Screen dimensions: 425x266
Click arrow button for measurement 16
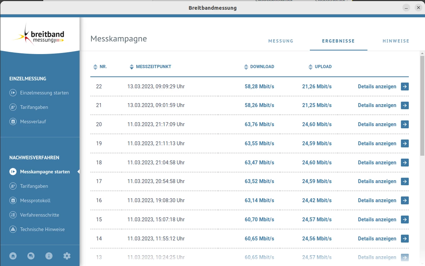pos(405,200)
